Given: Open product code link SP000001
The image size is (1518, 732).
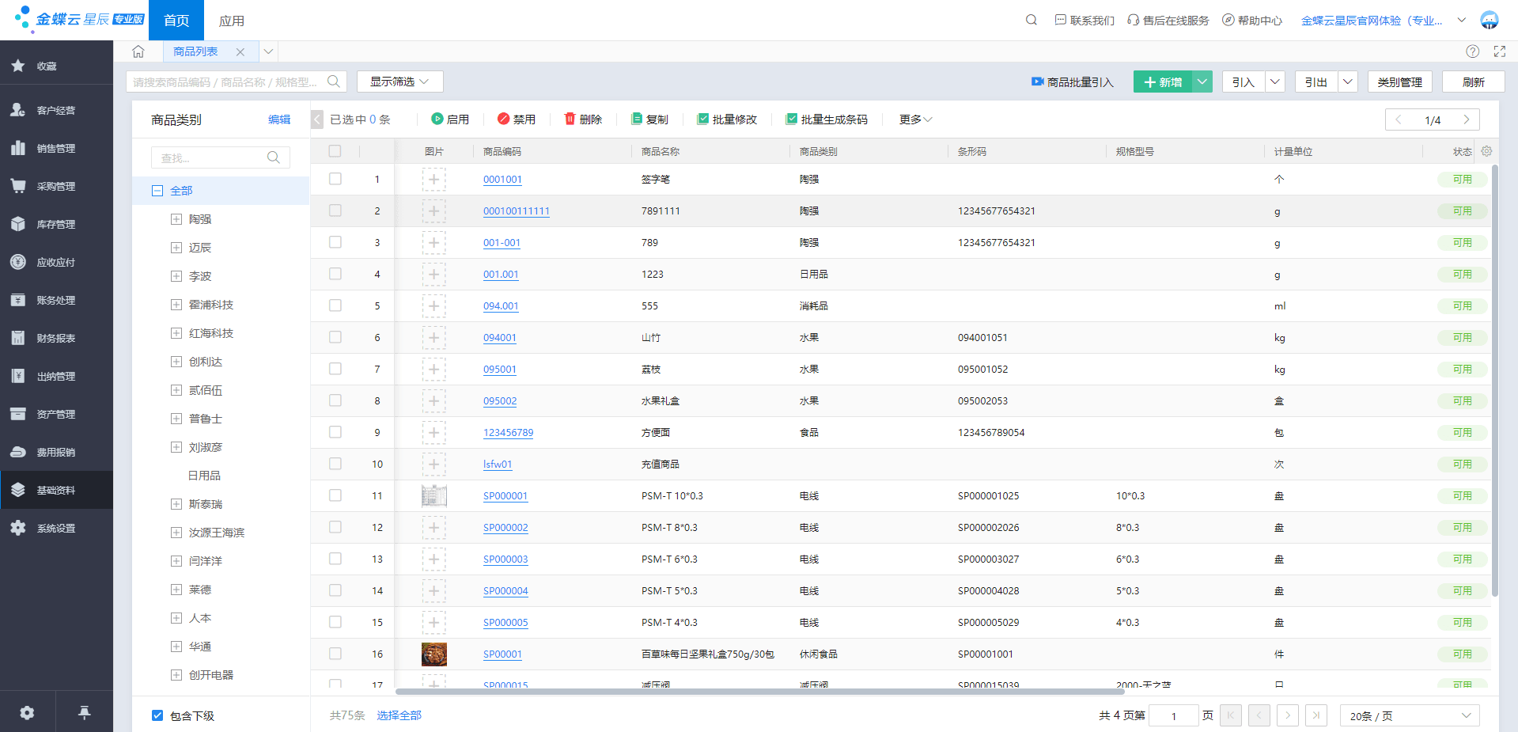Looking at the screenshot, I should [x=505, y=496].
